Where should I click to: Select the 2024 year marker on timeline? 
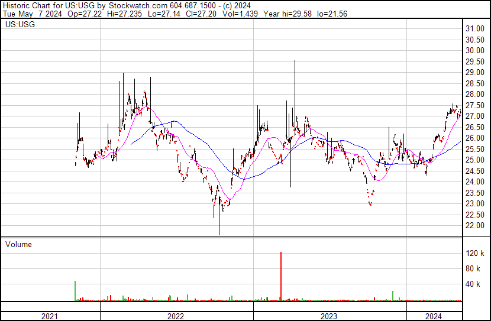coord(433,316)
